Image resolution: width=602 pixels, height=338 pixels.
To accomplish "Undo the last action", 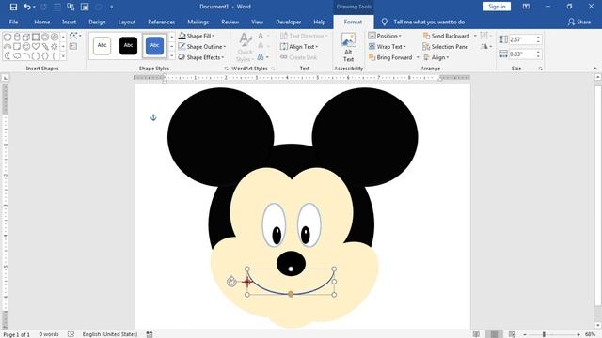I will tap(27, 7).
